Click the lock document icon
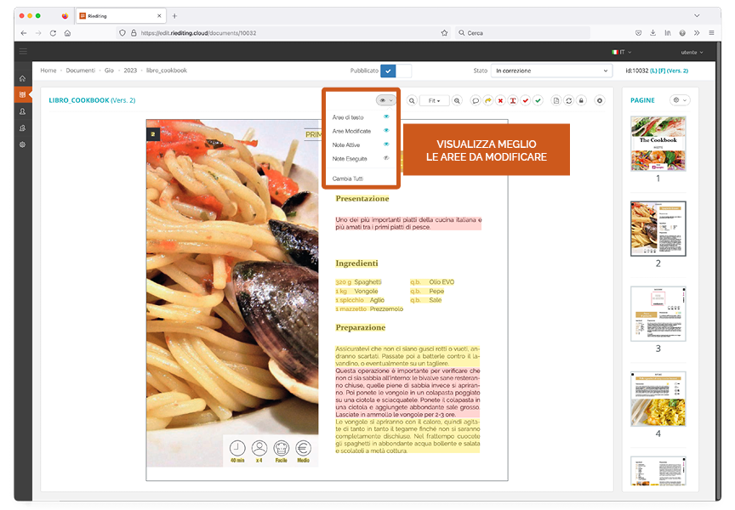The image size is (735, 510). (581, 100)
